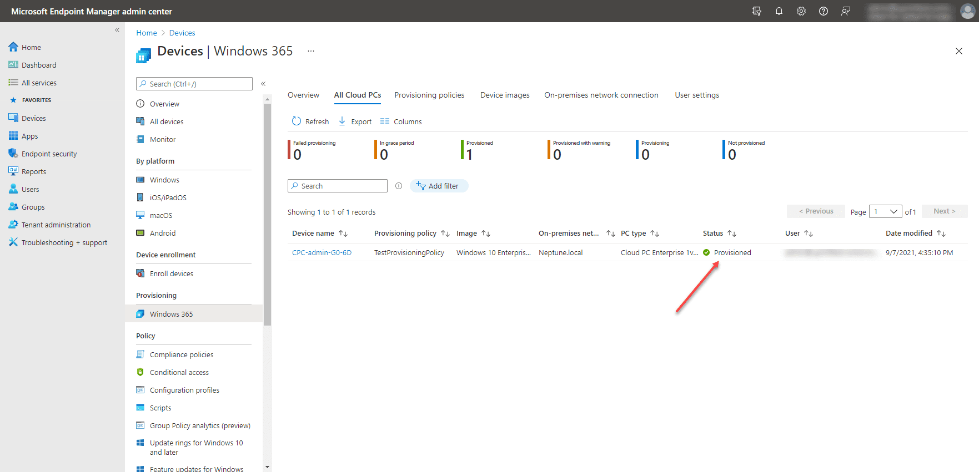Focus the Cloud PC Search box
Viewport: 979px width, 472px height.
(338, 186)
